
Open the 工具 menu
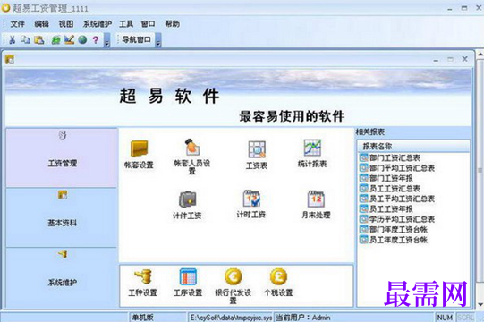click(126, 24)
